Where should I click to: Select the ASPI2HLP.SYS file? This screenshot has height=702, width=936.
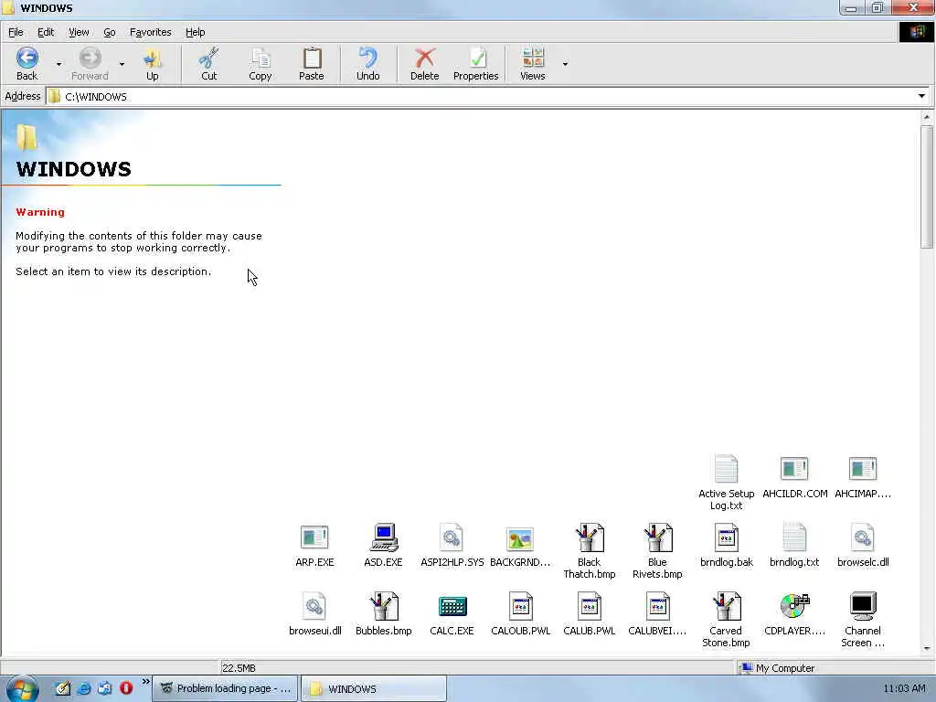pos(452,546)
